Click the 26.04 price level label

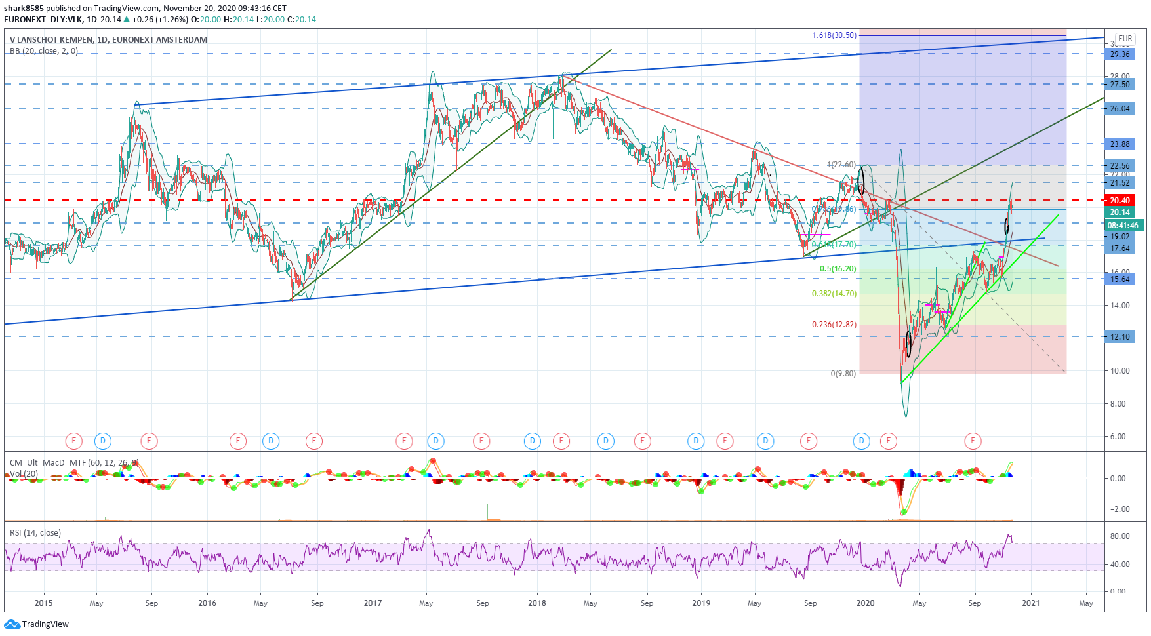tap(1120, 109)
